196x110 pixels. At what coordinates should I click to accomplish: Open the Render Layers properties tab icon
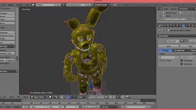[168, 26]
